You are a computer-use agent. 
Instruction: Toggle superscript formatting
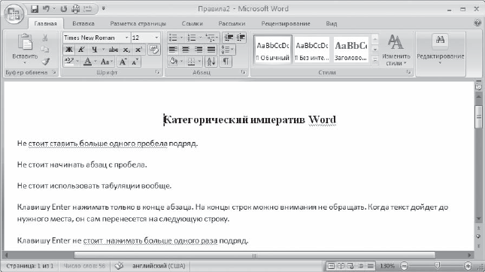click(138, 50)
